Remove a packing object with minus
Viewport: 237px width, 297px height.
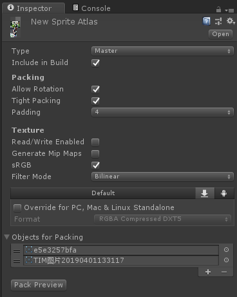coord(224,272)
